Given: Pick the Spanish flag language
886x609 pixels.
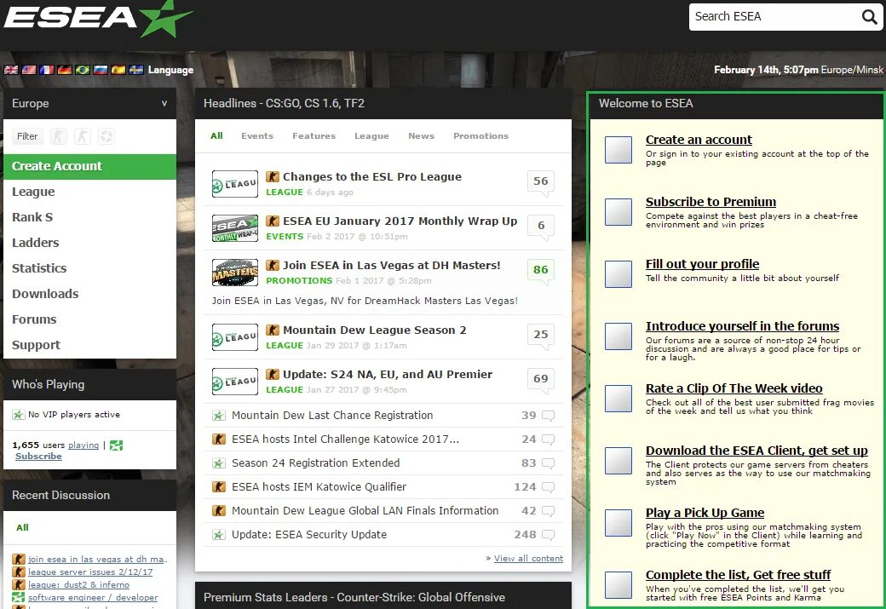Looking at the screenshot, I should coord(118,70).
